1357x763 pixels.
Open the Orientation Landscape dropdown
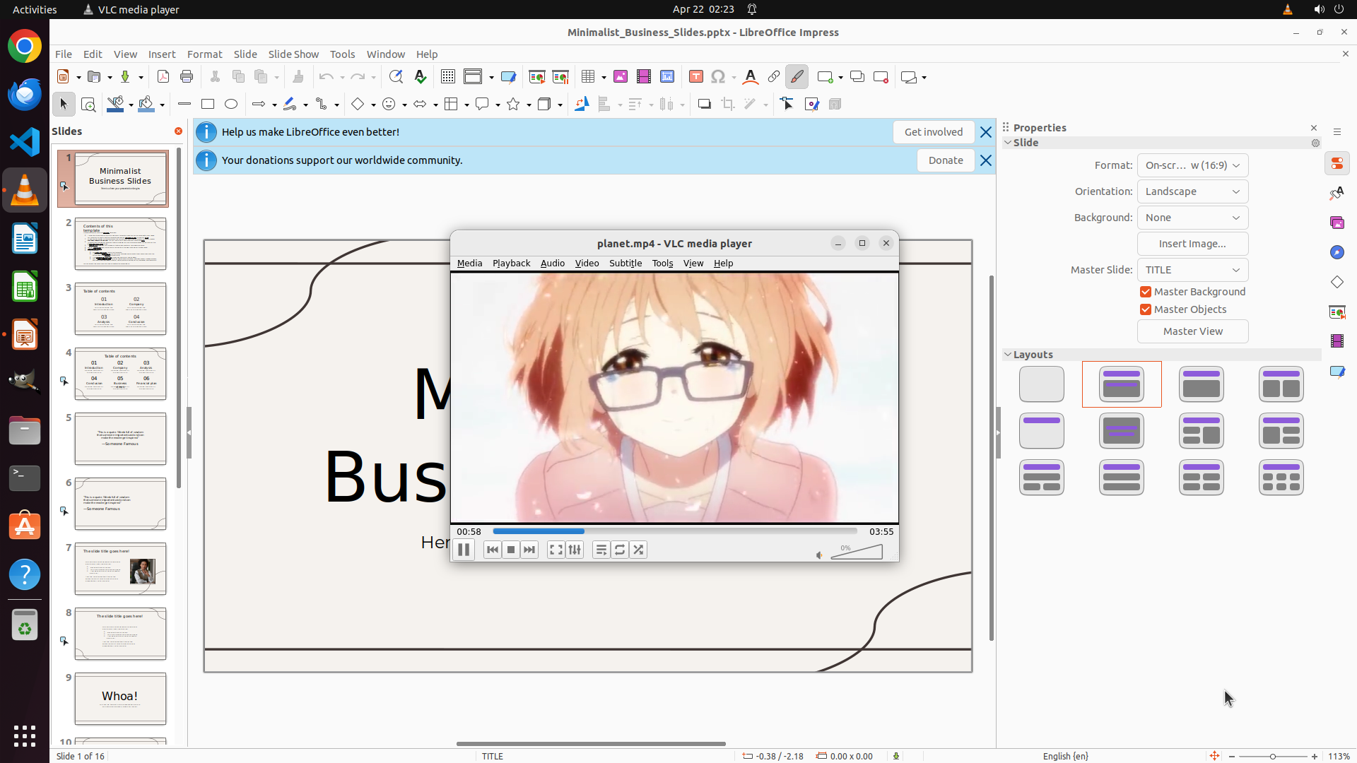coord(1192,191)
